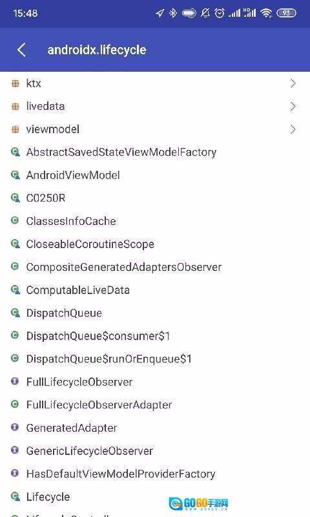This screenshot has width=310, height=517.
Task: Tap the back arrow in header
Action: click(x=21, y=50)
